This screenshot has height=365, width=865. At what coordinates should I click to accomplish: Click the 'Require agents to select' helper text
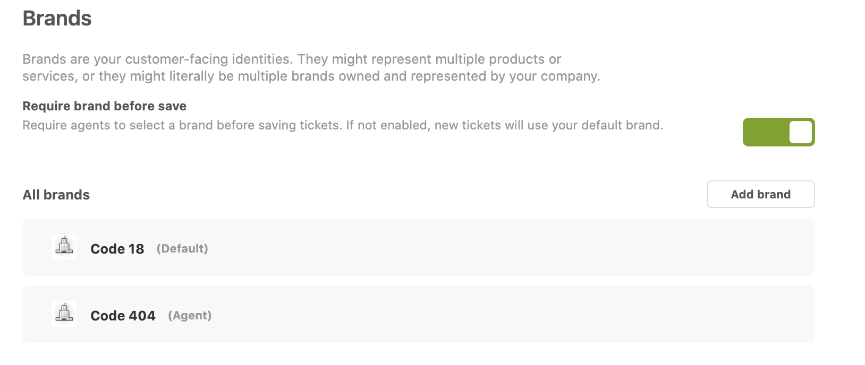[x=342, y=125]
